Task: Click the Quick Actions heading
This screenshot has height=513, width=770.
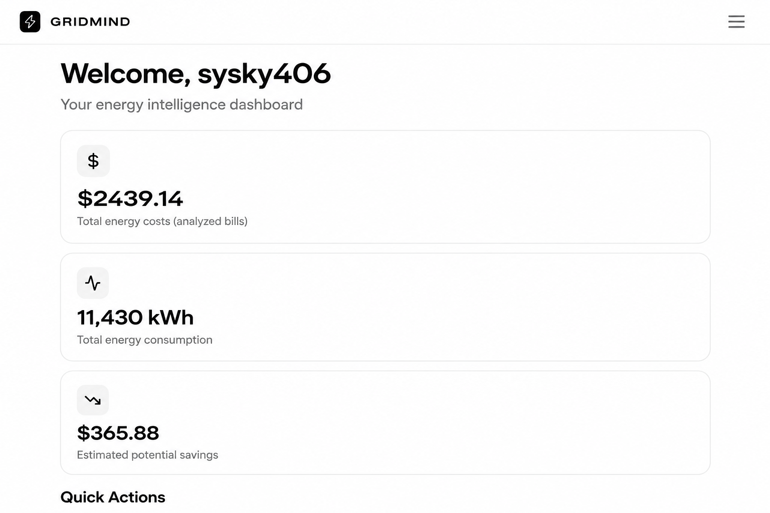Action: pos(113,497)
